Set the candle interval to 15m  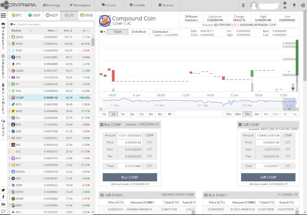229,114
